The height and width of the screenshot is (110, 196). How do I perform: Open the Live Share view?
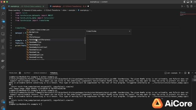3,67
